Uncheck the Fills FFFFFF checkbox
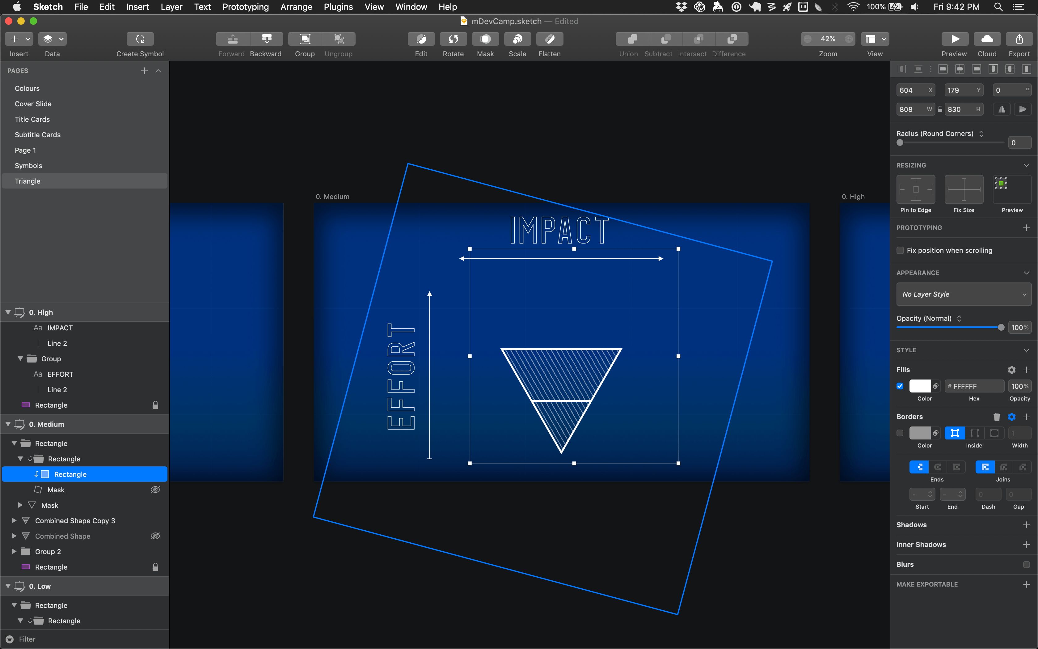The height and width of the screenshot is (649, 1038). tap(900, 386)
